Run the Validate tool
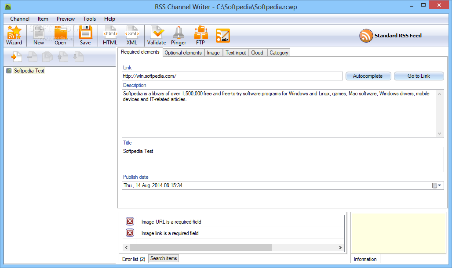The image size is (452, 268). point(157,35)
